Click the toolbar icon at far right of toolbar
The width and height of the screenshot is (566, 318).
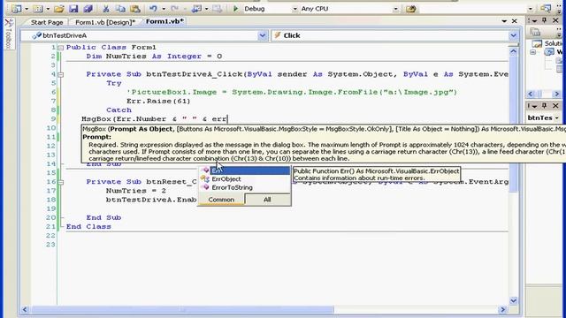pos(546,8)
